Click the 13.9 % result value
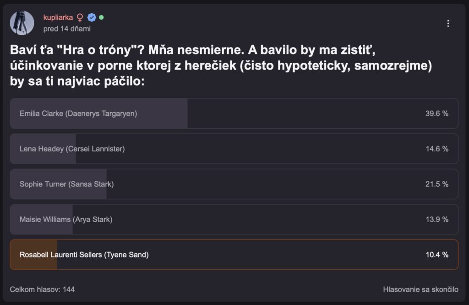 436,219
